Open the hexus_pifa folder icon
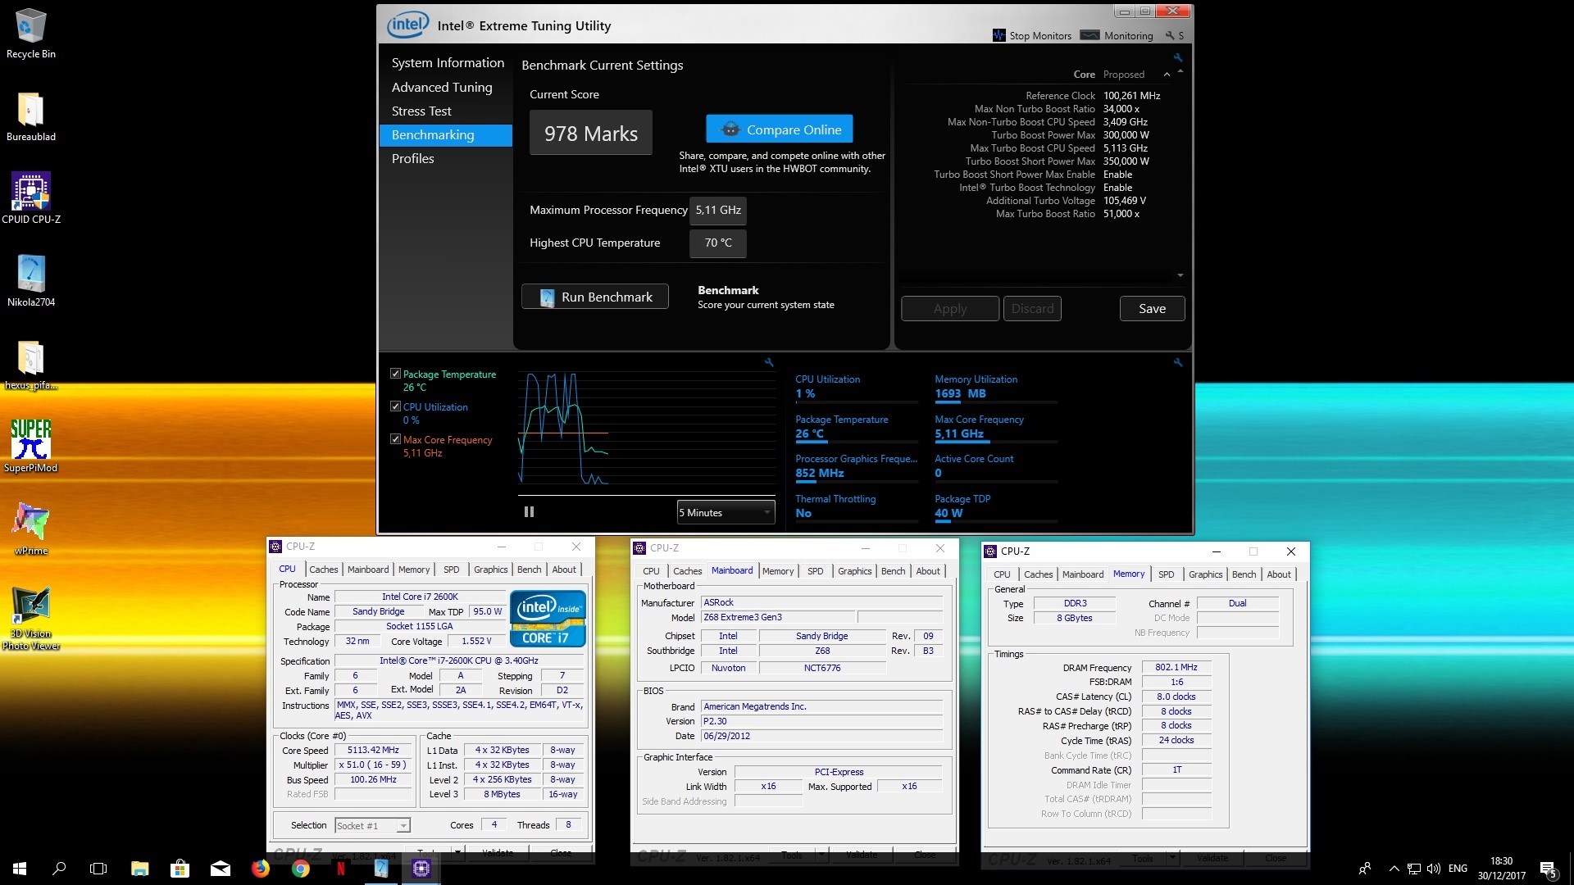The width and height of the screenshot is (1574, 885). click(x=31, y=365)
